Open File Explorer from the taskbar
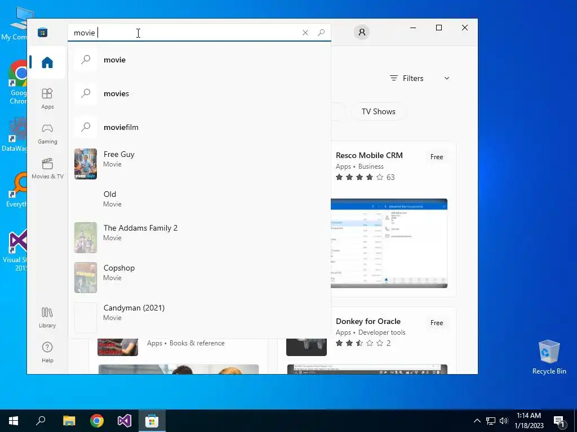 coord(69,421)
